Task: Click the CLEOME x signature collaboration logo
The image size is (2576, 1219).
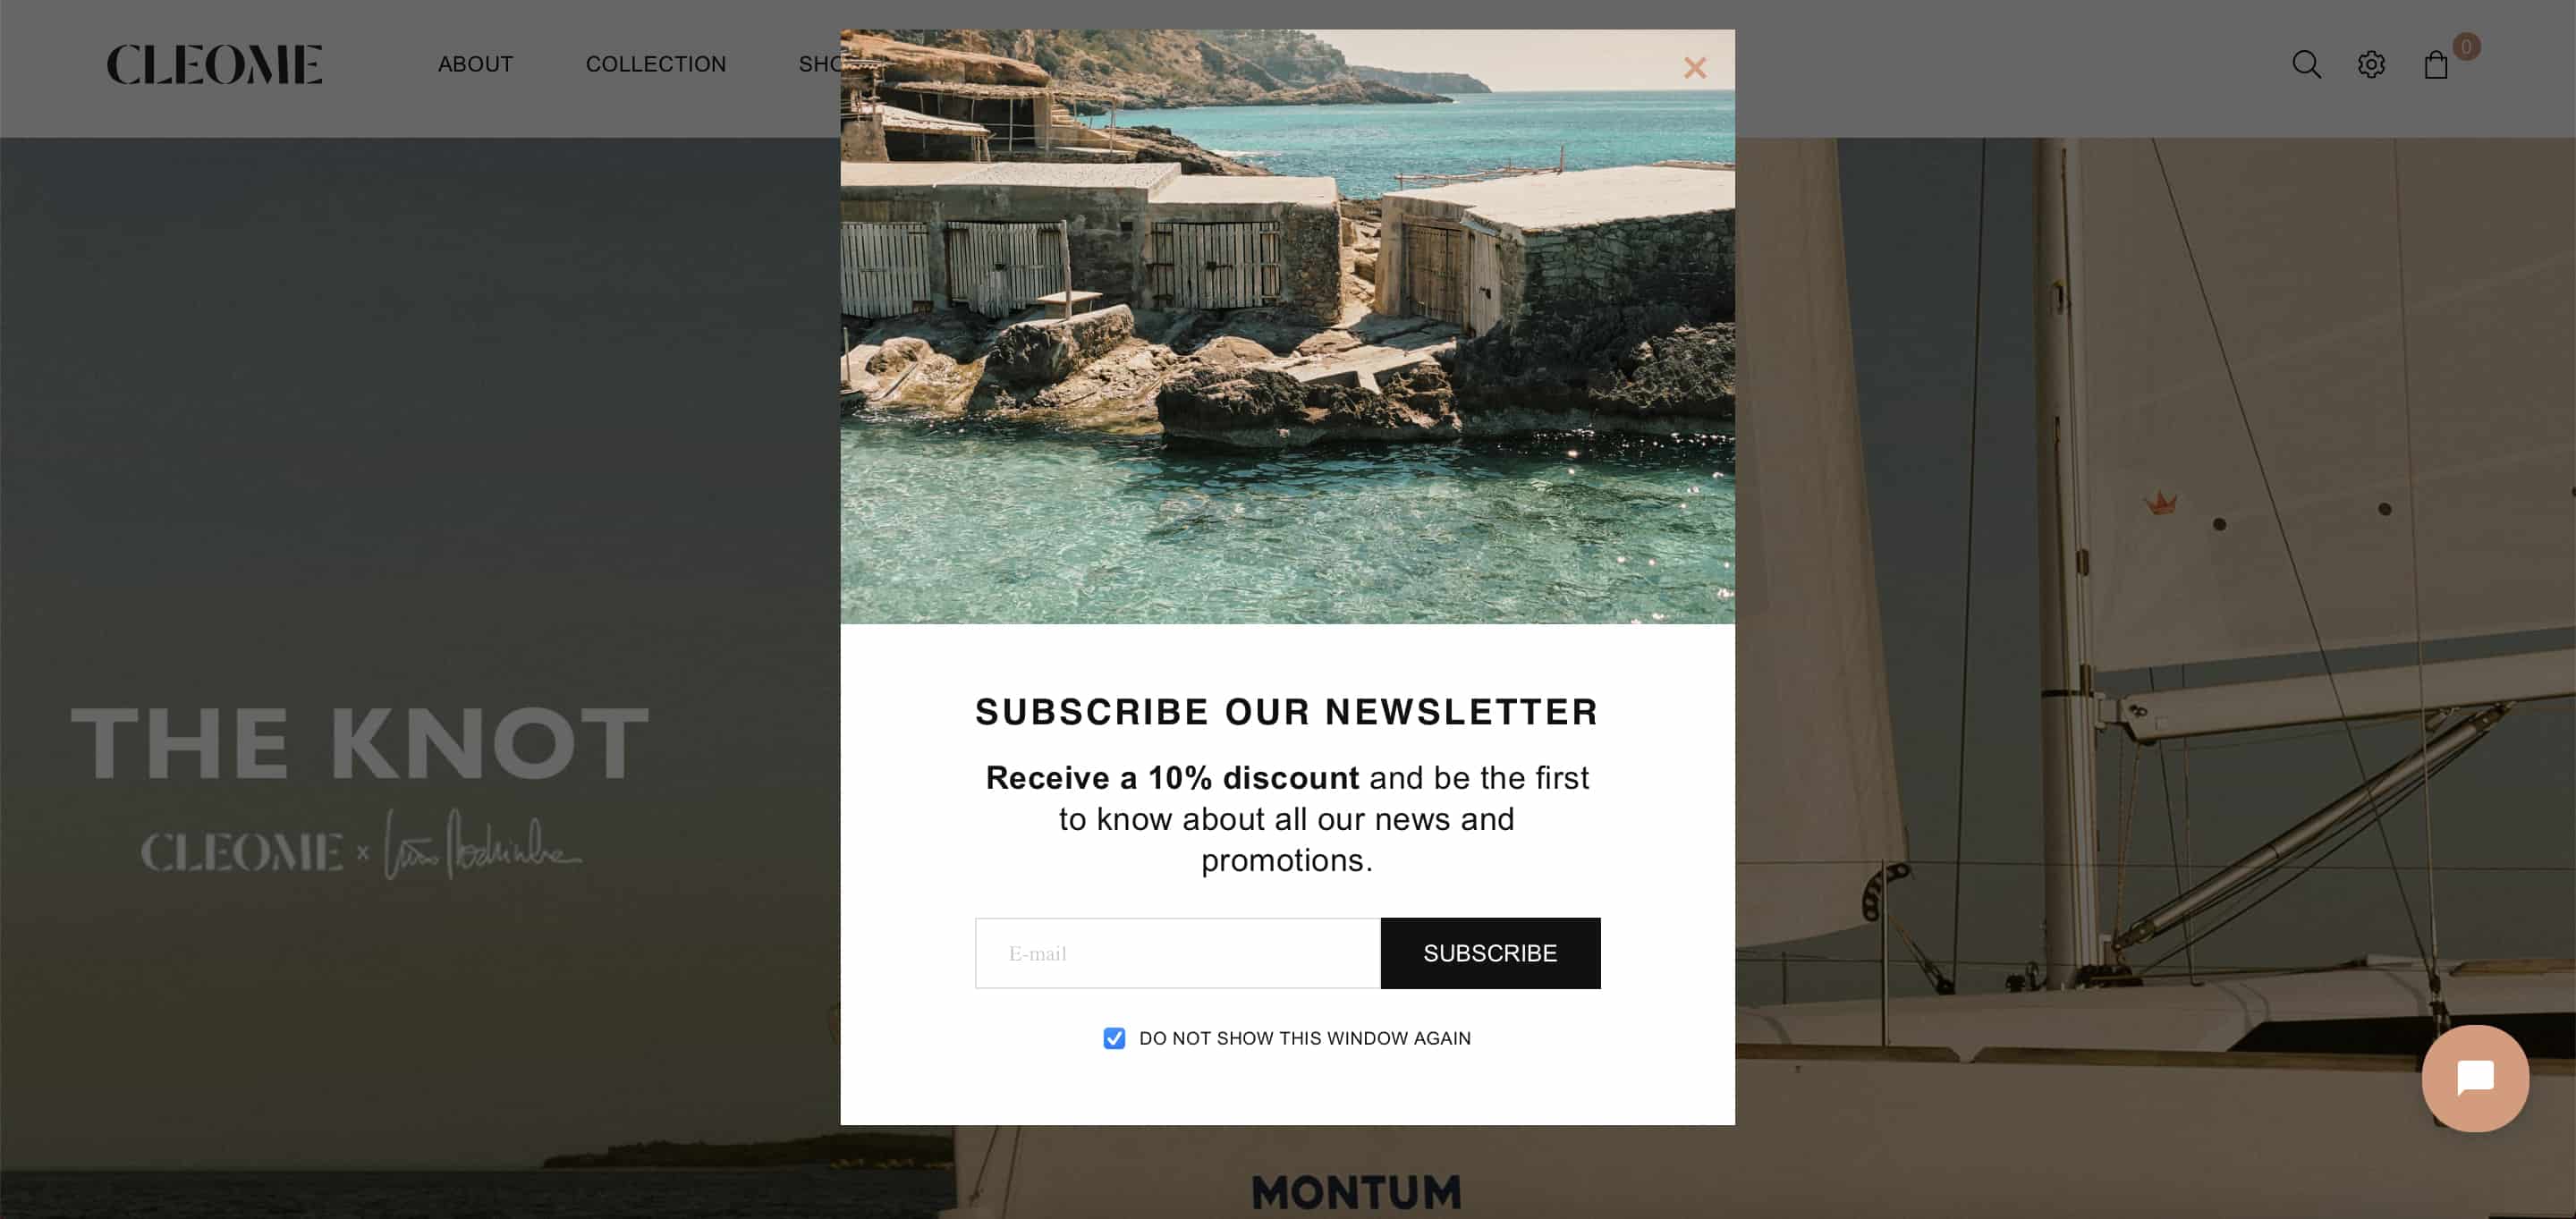Action: point(360,846)
